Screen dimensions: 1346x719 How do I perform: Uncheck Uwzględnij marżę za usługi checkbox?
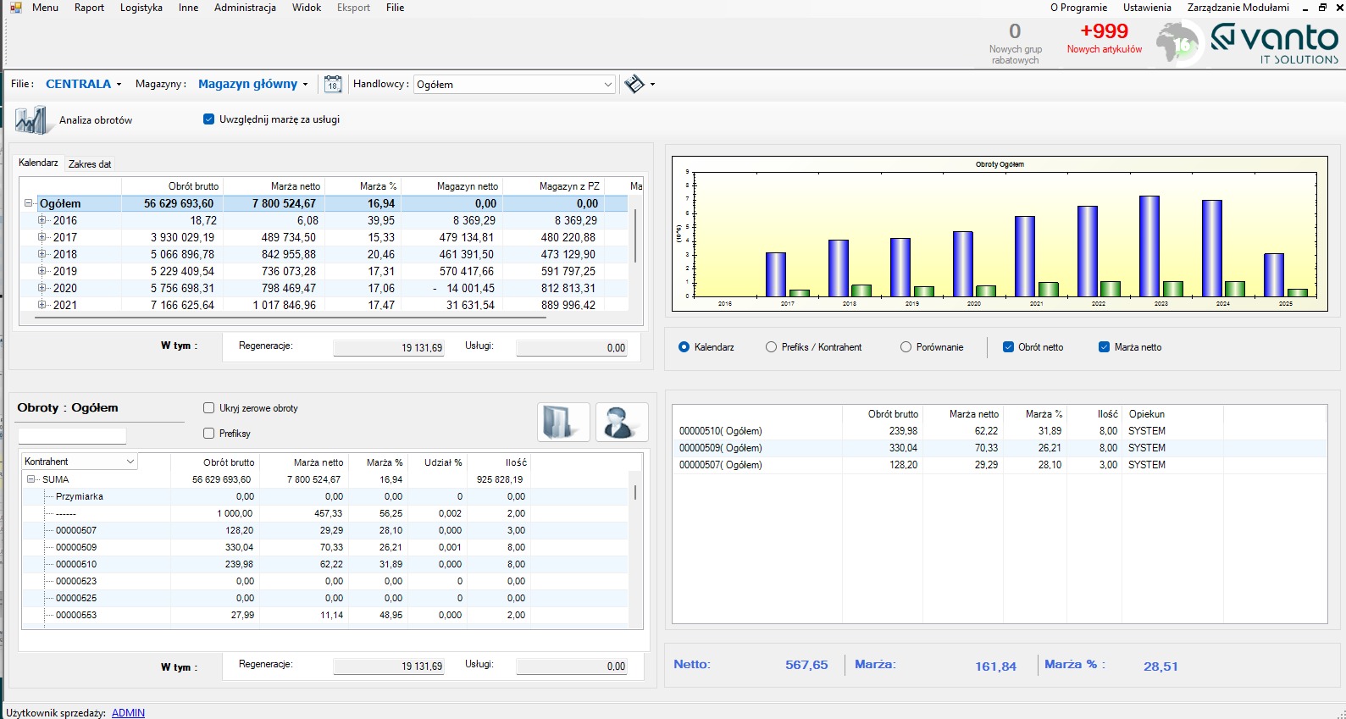click(208, 119)
